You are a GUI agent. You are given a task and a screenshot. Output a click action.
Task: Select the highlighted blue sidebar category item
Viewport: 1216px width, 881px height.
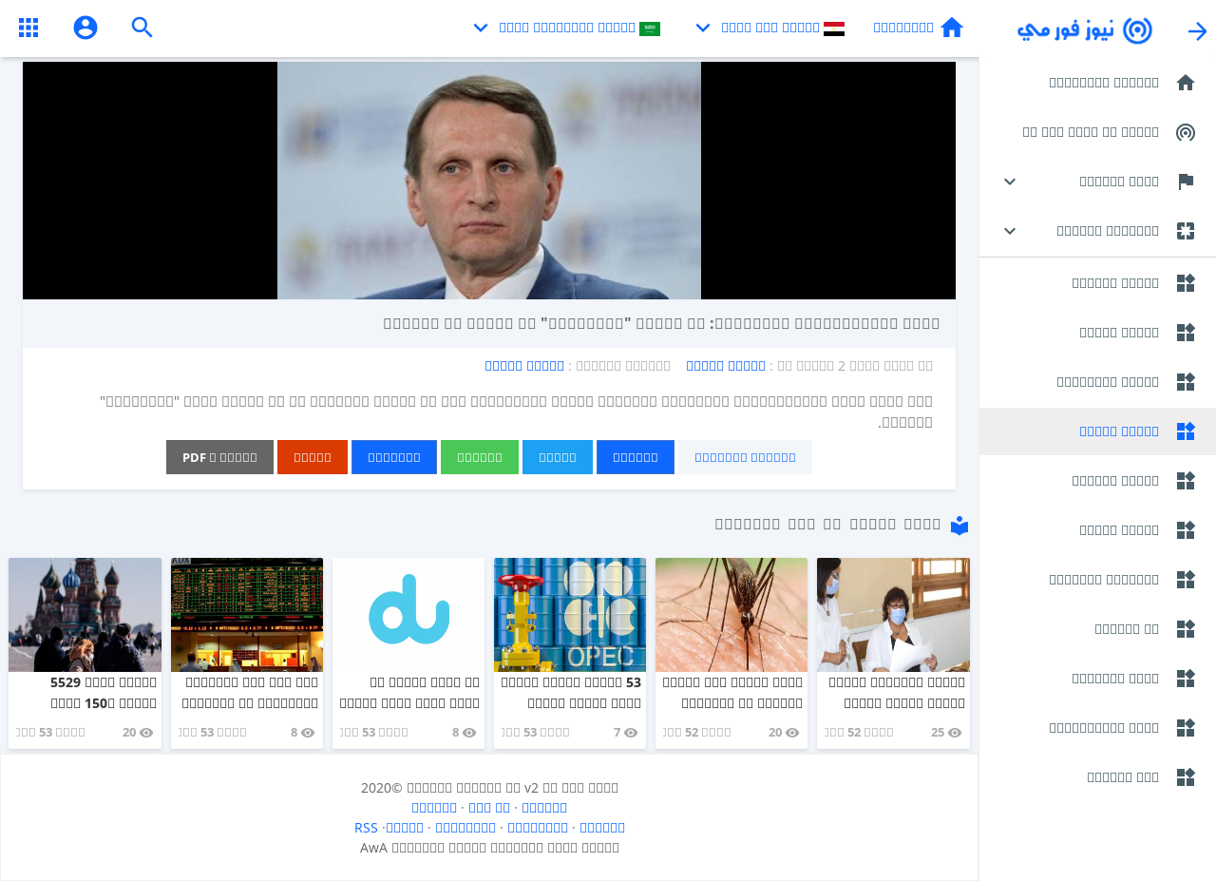(x=1098, y=431)
